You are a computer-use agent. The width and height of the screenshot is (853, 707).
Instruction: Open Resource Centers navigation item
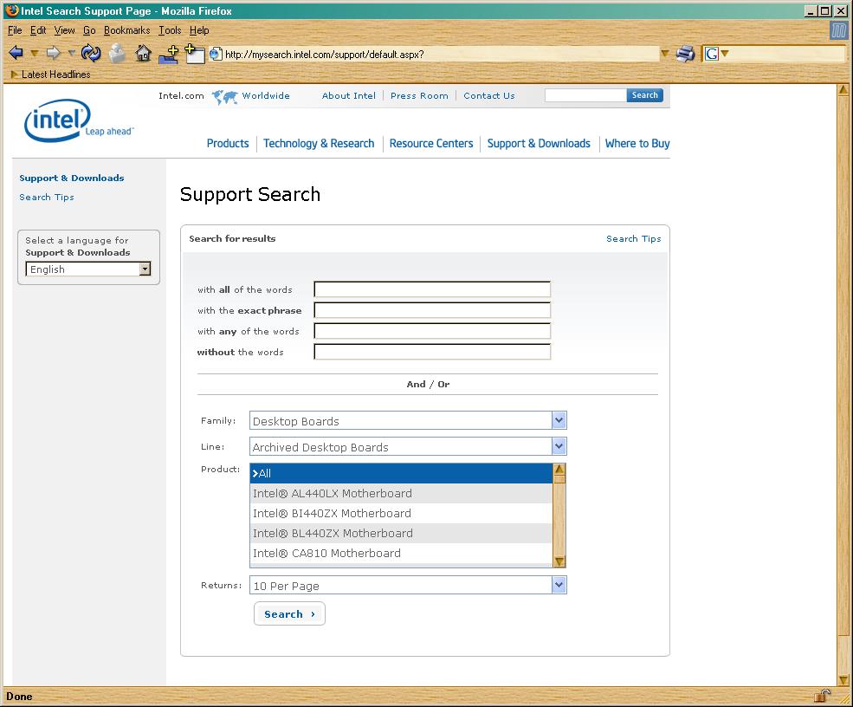point(431,143)
